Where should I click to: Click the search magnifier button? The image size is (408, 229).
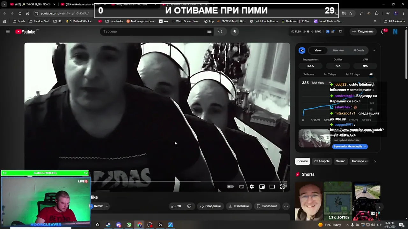220,31
